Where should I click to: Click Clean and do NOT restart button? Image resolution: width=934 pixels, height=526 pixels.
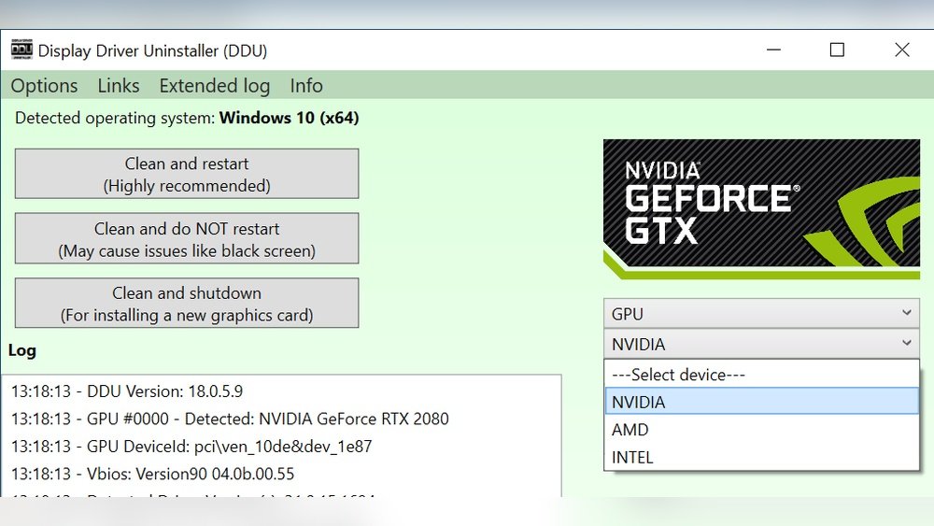click(x=187, y=239)
